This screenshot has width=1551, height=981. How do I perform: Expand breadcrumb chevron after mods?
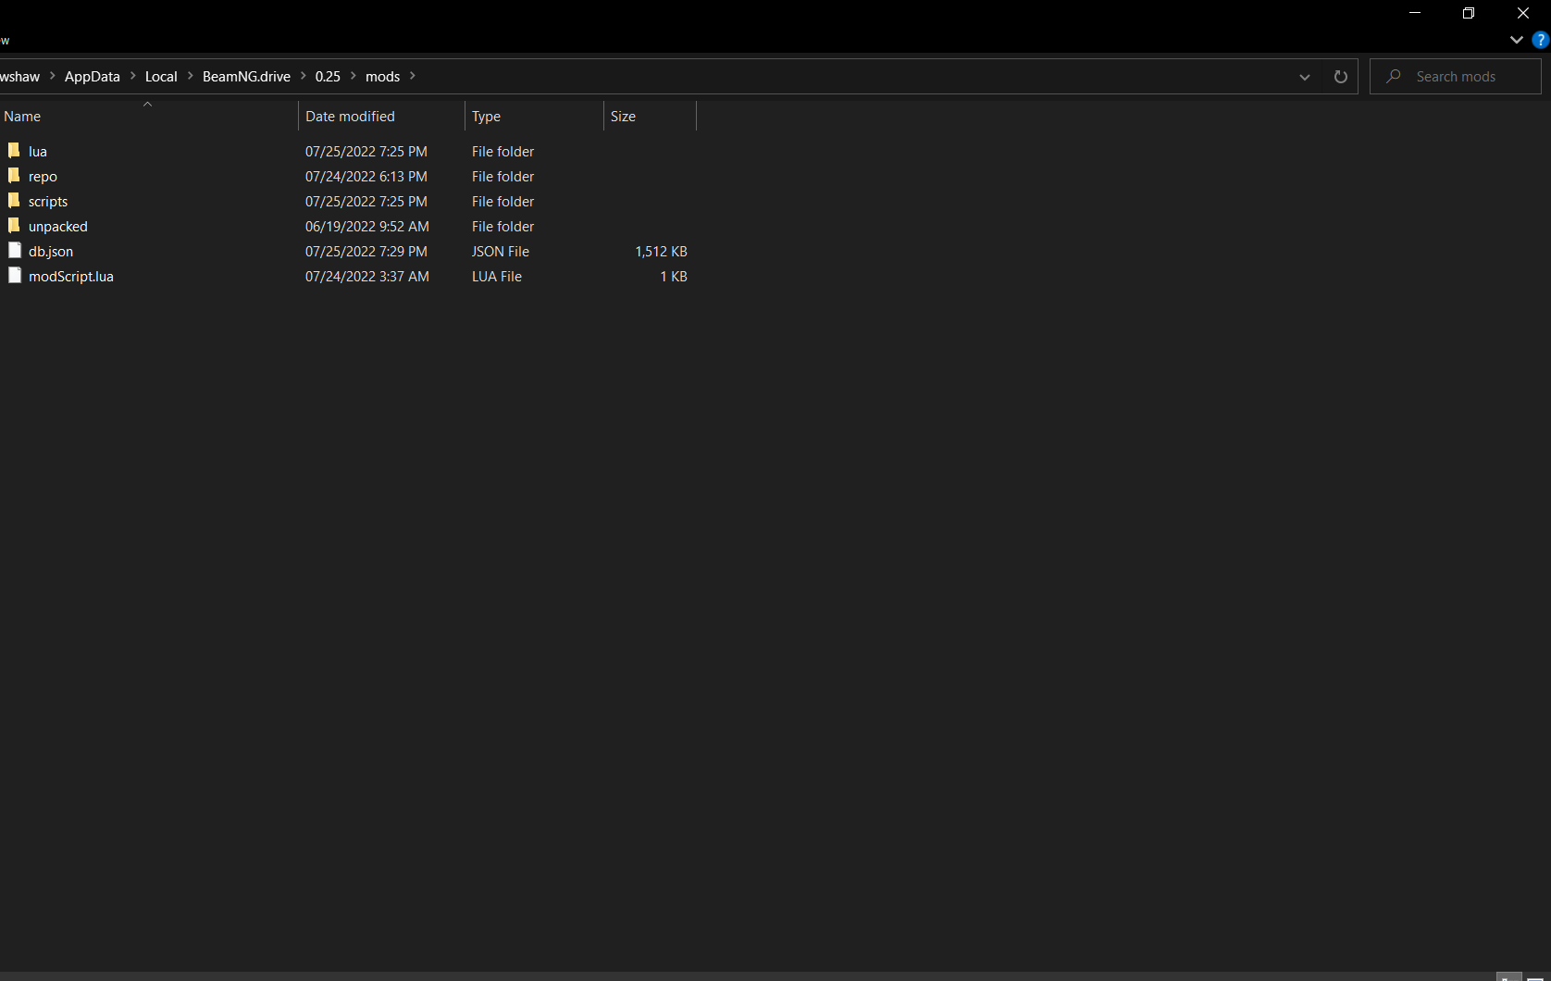click(x=413, y=76)
